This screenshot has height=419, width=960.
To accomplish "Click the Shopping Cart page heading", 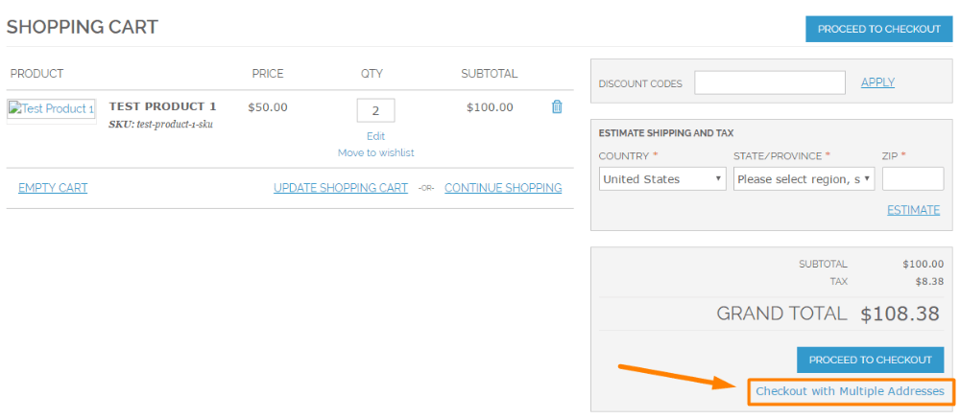I will coord(83,27).
